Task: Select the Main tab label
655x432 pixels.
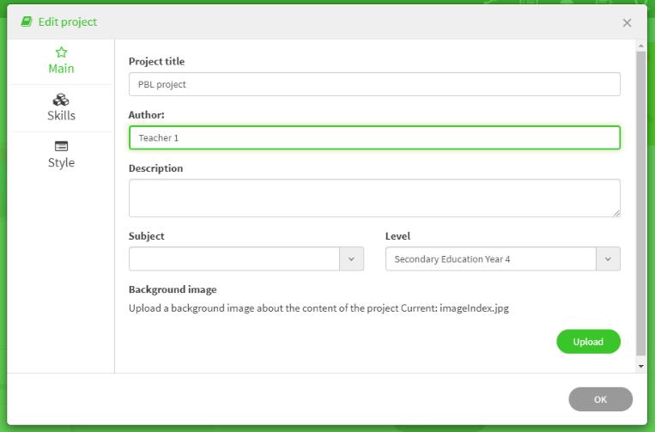Action: tap(61, 69)
